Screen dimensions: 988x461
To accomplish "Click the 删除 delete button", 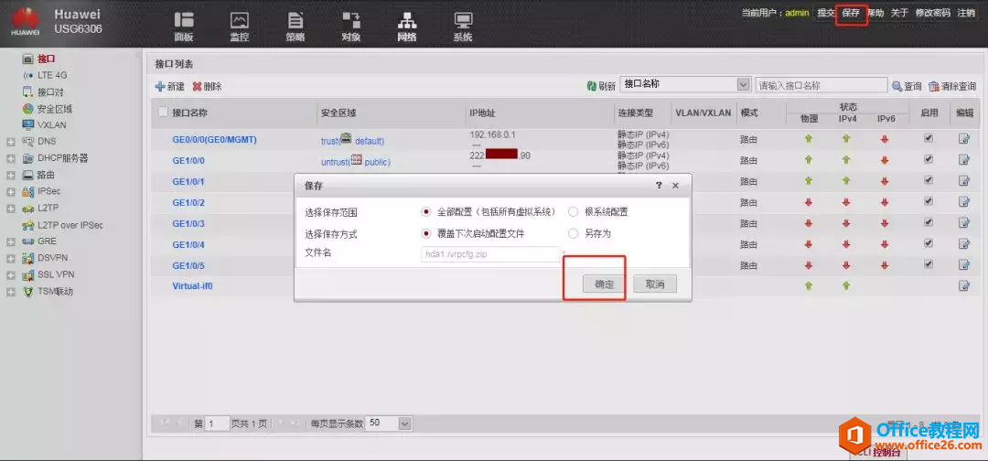I will click(x=208, y=86).
